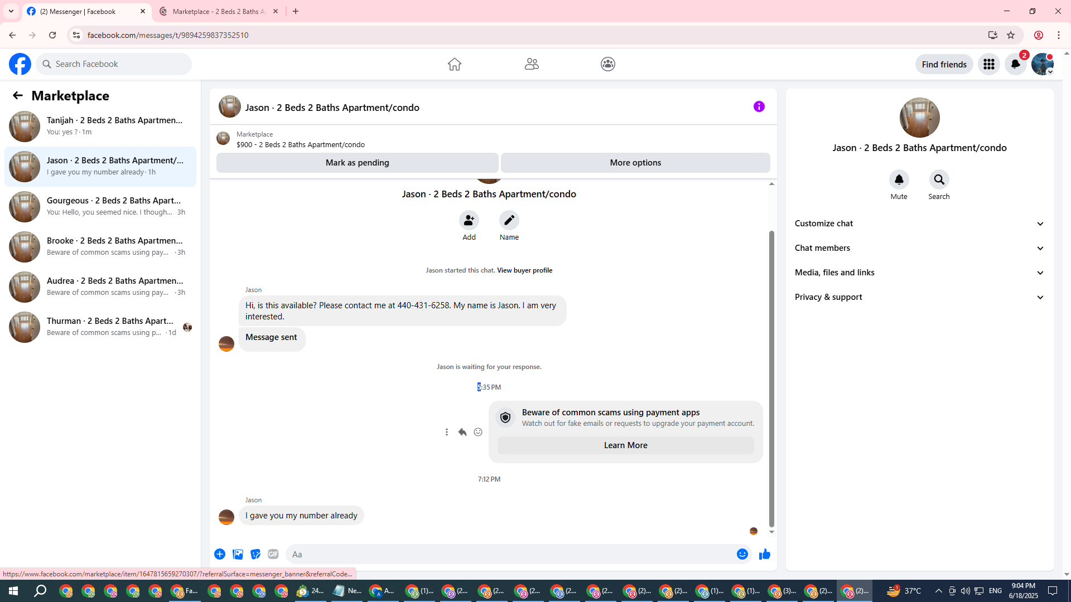Open Jason's profile thumbnail in right panel
This screenshot has height=602, width=1071.
click(920, 118)
